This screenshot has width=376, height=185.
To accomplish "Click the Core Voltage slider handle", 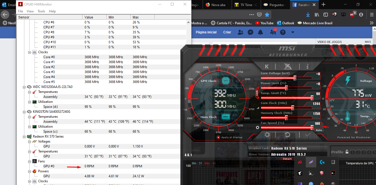I will tap(295, 78).
